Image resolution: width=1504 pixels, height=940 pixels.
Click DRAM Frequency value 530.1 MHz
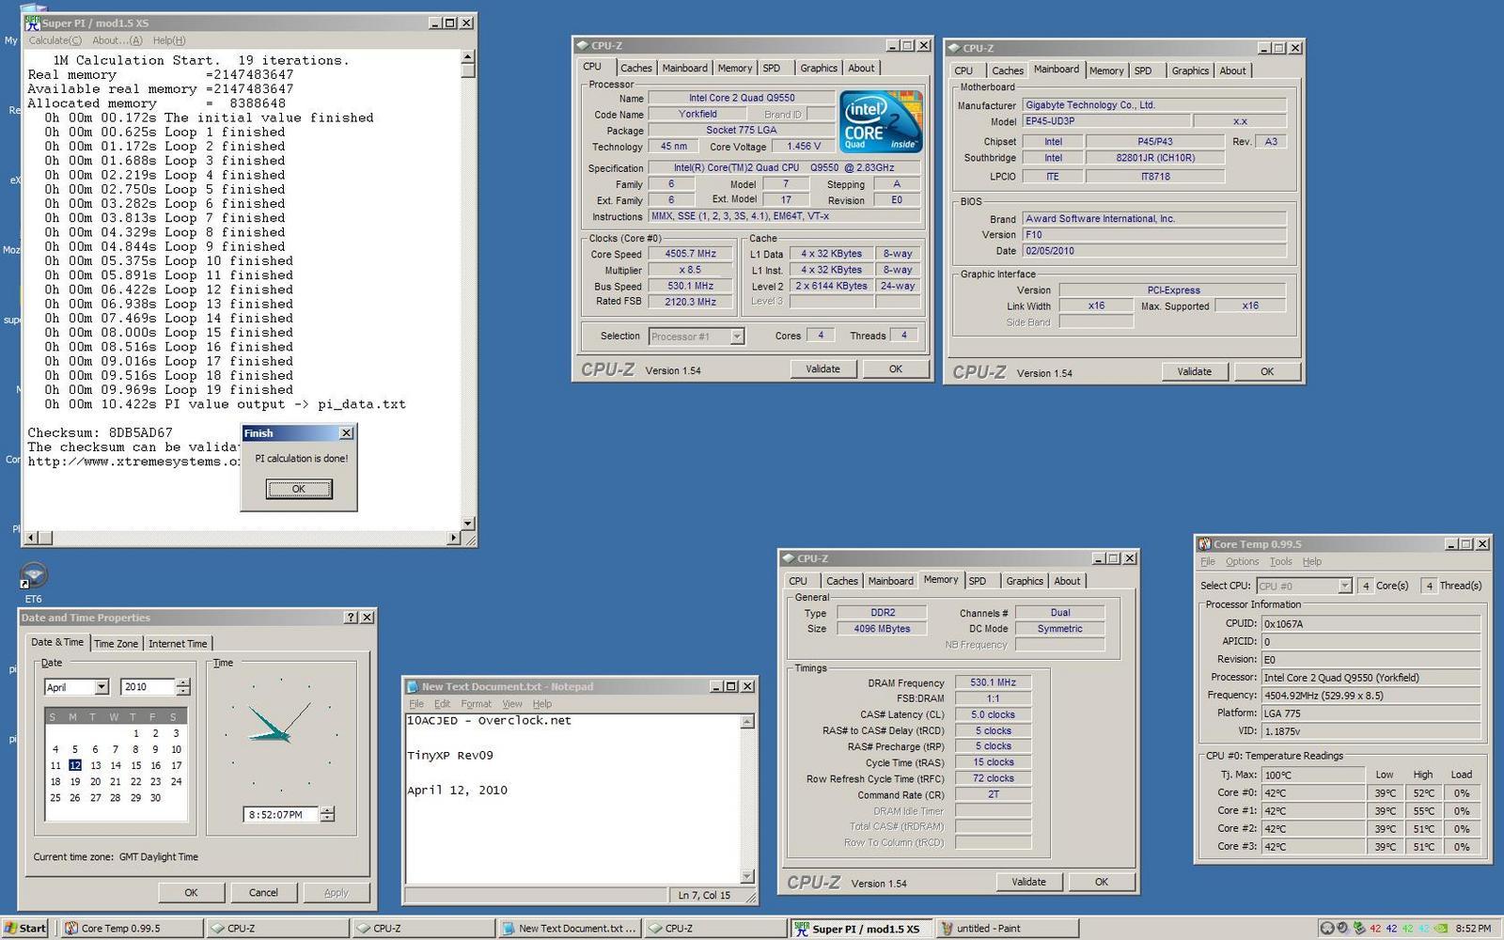(x=993, y=682)
